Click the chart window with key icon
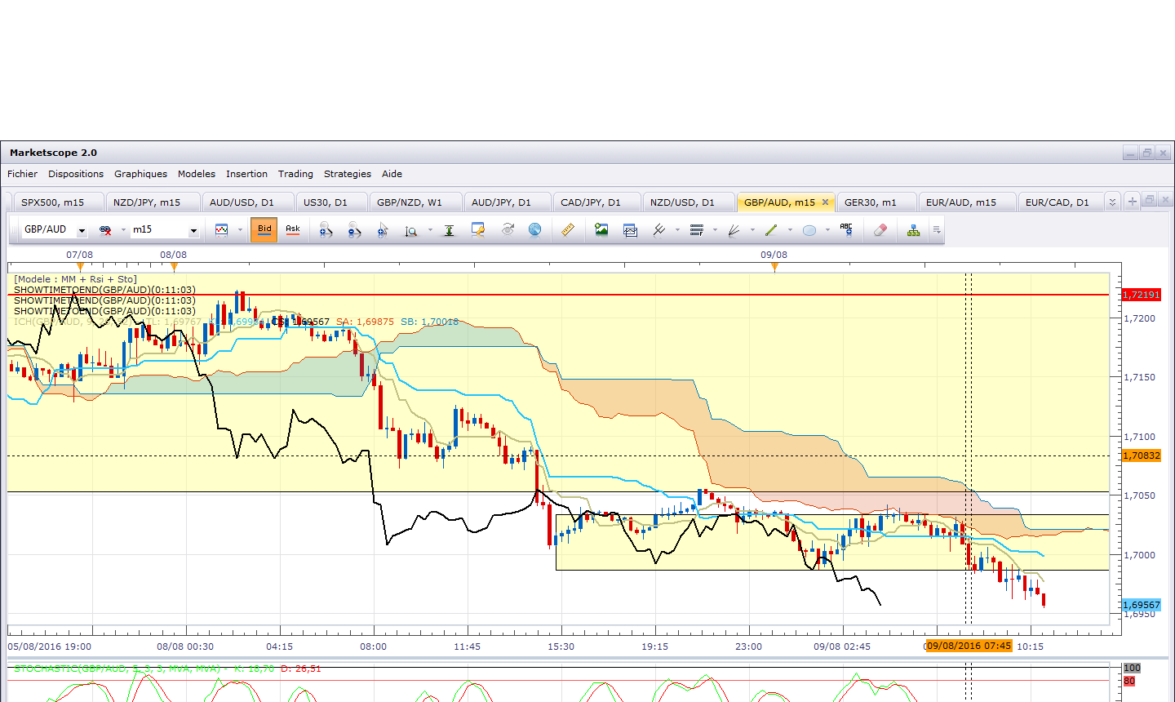The height and width of the screenshot is (702, 1175). pos(478,230)
